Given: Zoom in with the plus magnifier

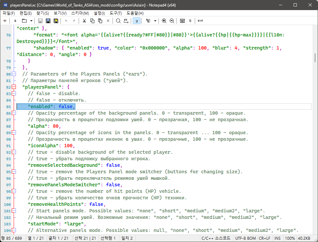Looking at the screenshot, I should (x=164, y=21).
